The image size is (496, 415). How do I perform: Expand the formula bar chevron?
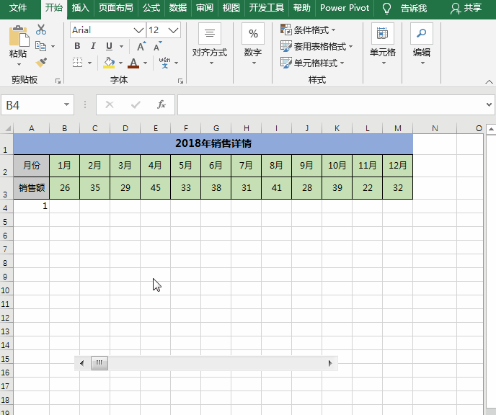click(489, 104)
